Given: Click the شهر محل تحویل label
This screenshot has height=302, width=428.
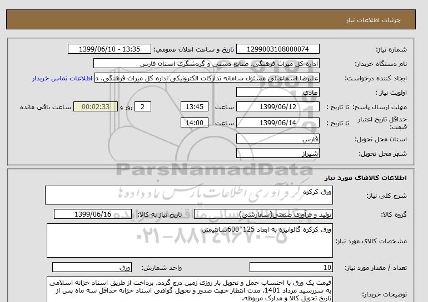Looking at the screenshot, I should click(x=382, y=153).
